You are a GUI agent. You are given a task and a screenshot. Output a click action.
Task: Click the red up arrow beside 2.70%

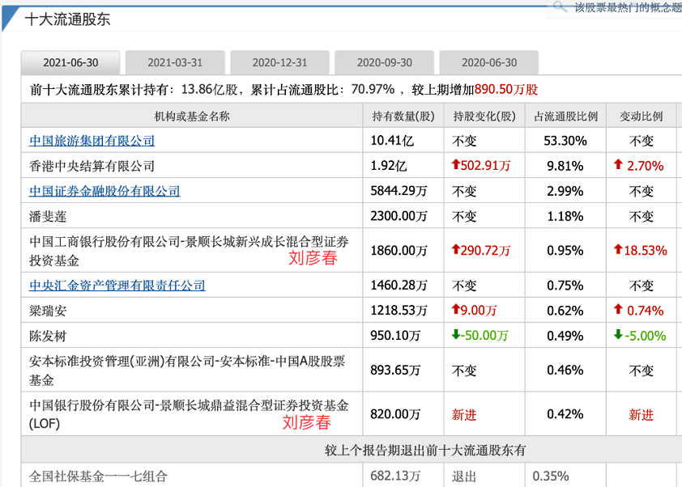pos(618,165)
